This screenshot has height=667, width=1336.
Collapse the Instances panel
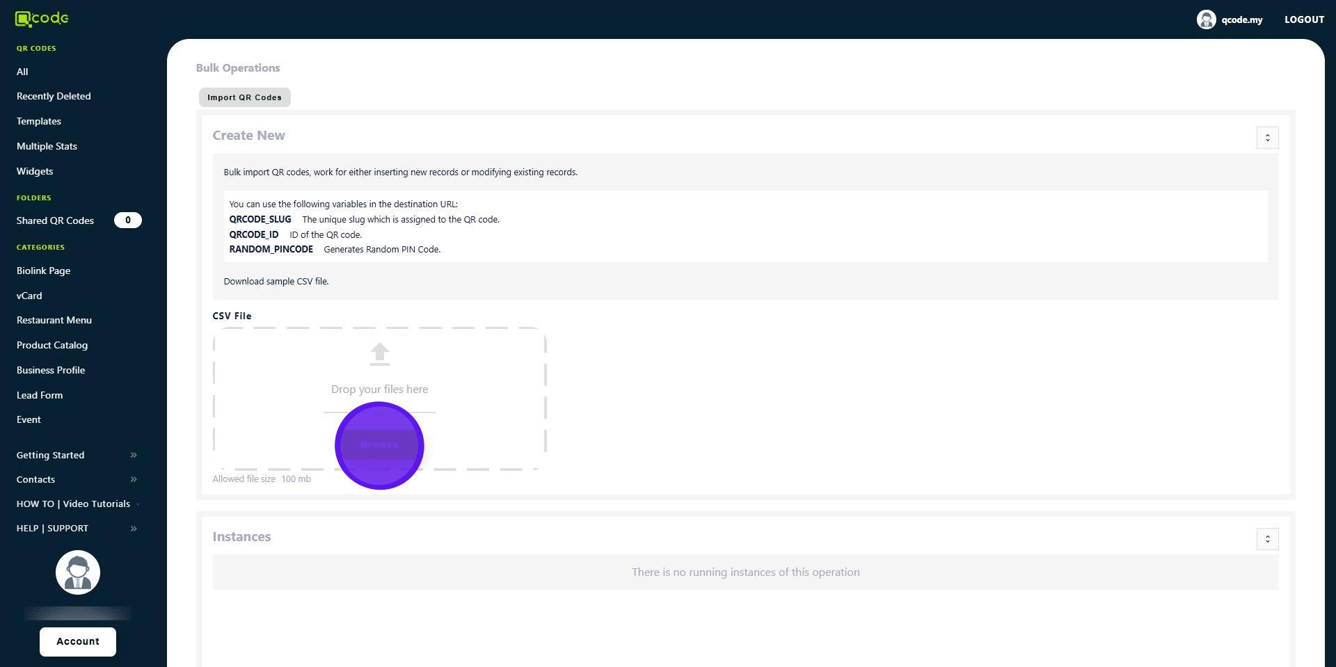(1267, 539)
